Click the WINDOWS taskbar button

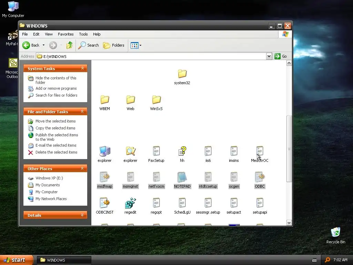[x=64, y=260]
